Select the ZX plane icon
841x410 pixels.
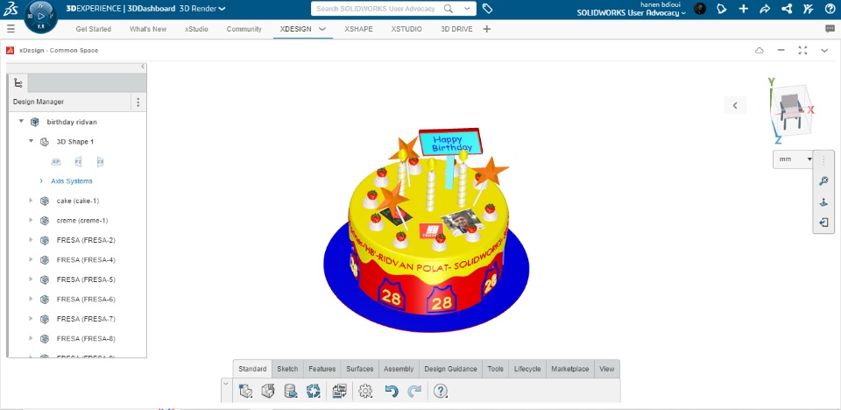100,161
